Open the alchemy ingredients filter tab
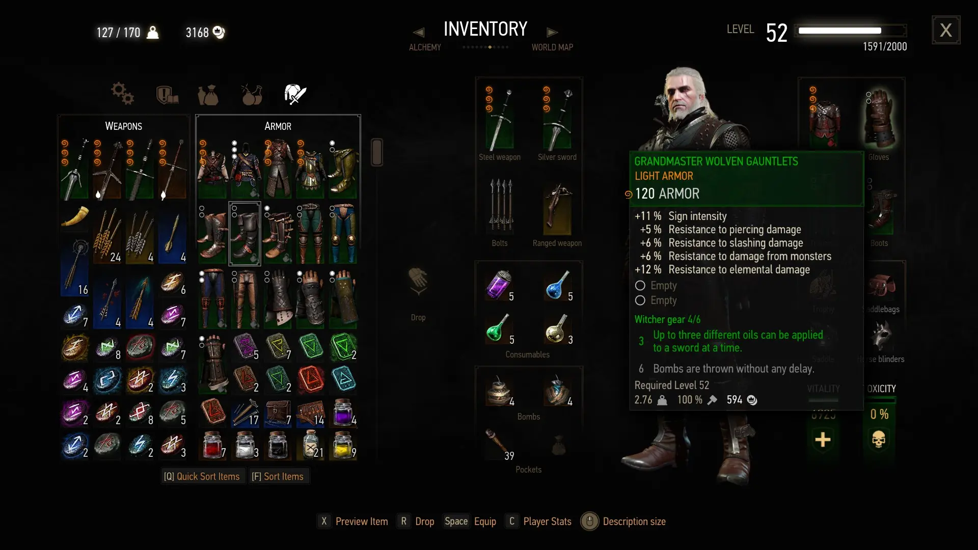Image resolution: width=978 pixels, height=550 pixels. 252,94
